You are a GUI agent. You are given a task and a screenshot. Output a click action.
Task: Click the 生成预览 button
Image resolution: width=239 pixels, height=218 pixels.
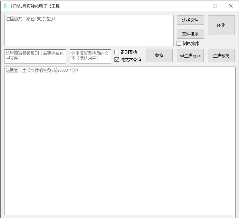point(221,56)
